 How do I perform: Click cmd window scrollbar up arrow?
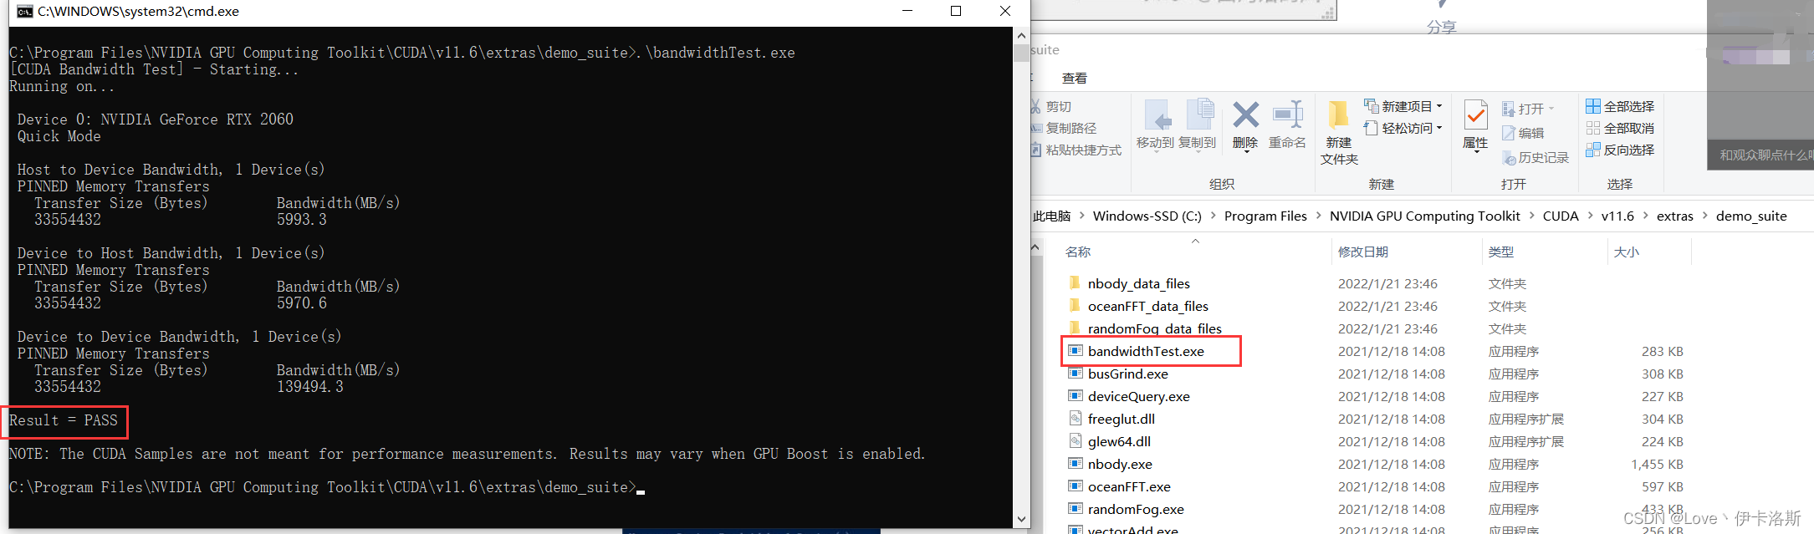(1021, 36)
